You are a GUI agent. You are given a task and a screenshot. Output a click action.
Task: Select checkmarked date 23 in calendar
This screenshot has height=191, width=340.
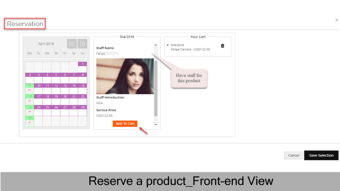pyautogui.click(x=30, y=110)
